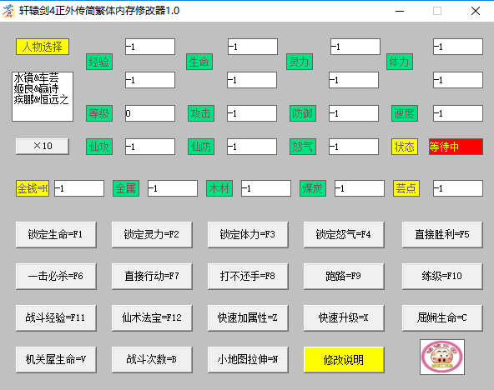
Task: Click 直接行动=F7 button
Action: click(152, 276)
